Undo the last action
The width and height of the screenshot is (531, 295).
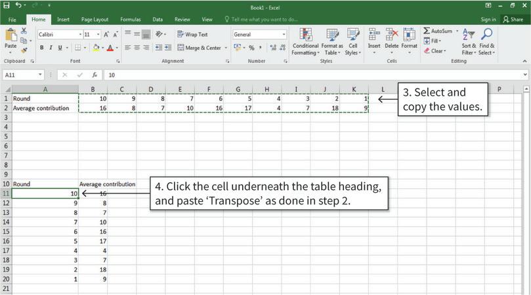tap(18, 5)
